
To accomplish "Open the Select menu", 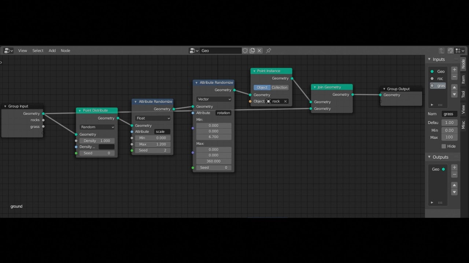I will (x=38, y=51).
